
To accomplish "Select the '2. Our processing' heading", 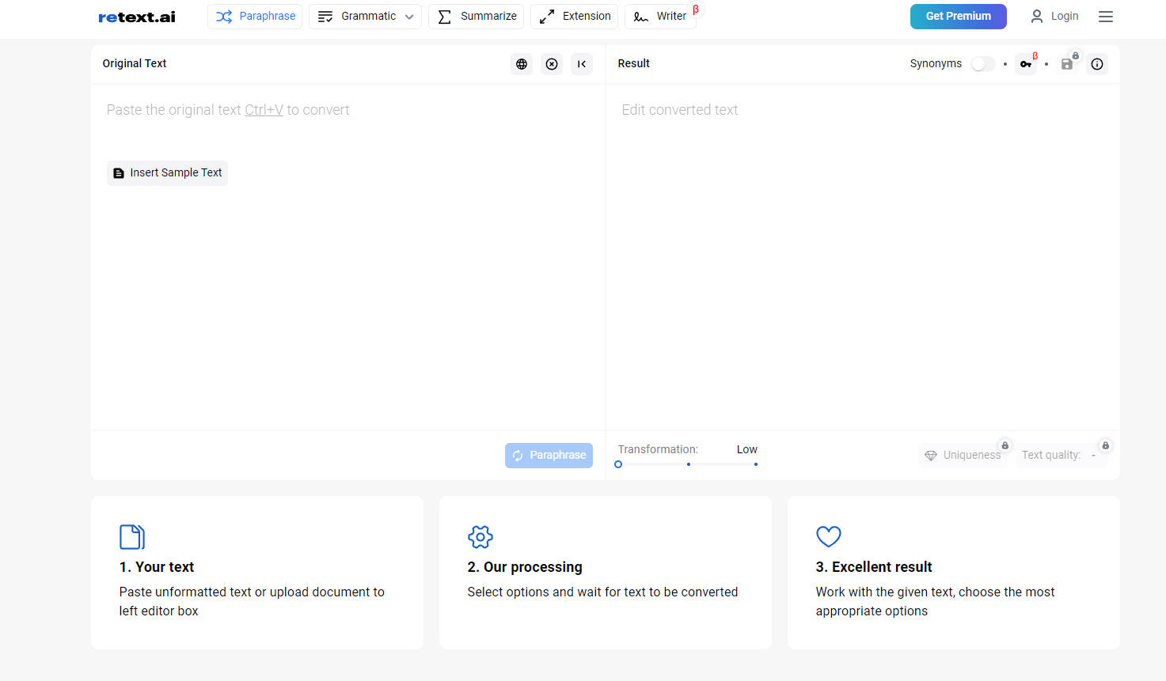I will coord(525,567).
